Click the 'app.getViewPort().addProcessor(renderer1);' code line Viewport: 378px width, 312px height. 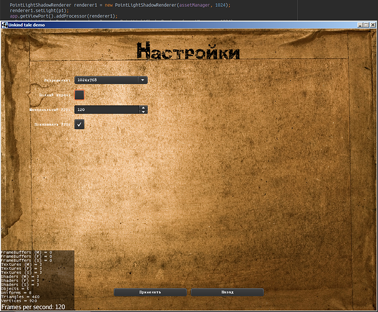coord(64,16)
